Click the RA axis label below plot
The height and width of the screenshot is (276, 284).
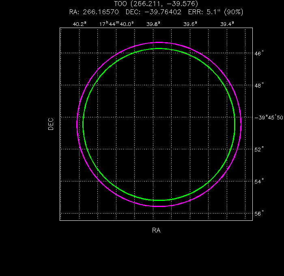tap(156, 230)
